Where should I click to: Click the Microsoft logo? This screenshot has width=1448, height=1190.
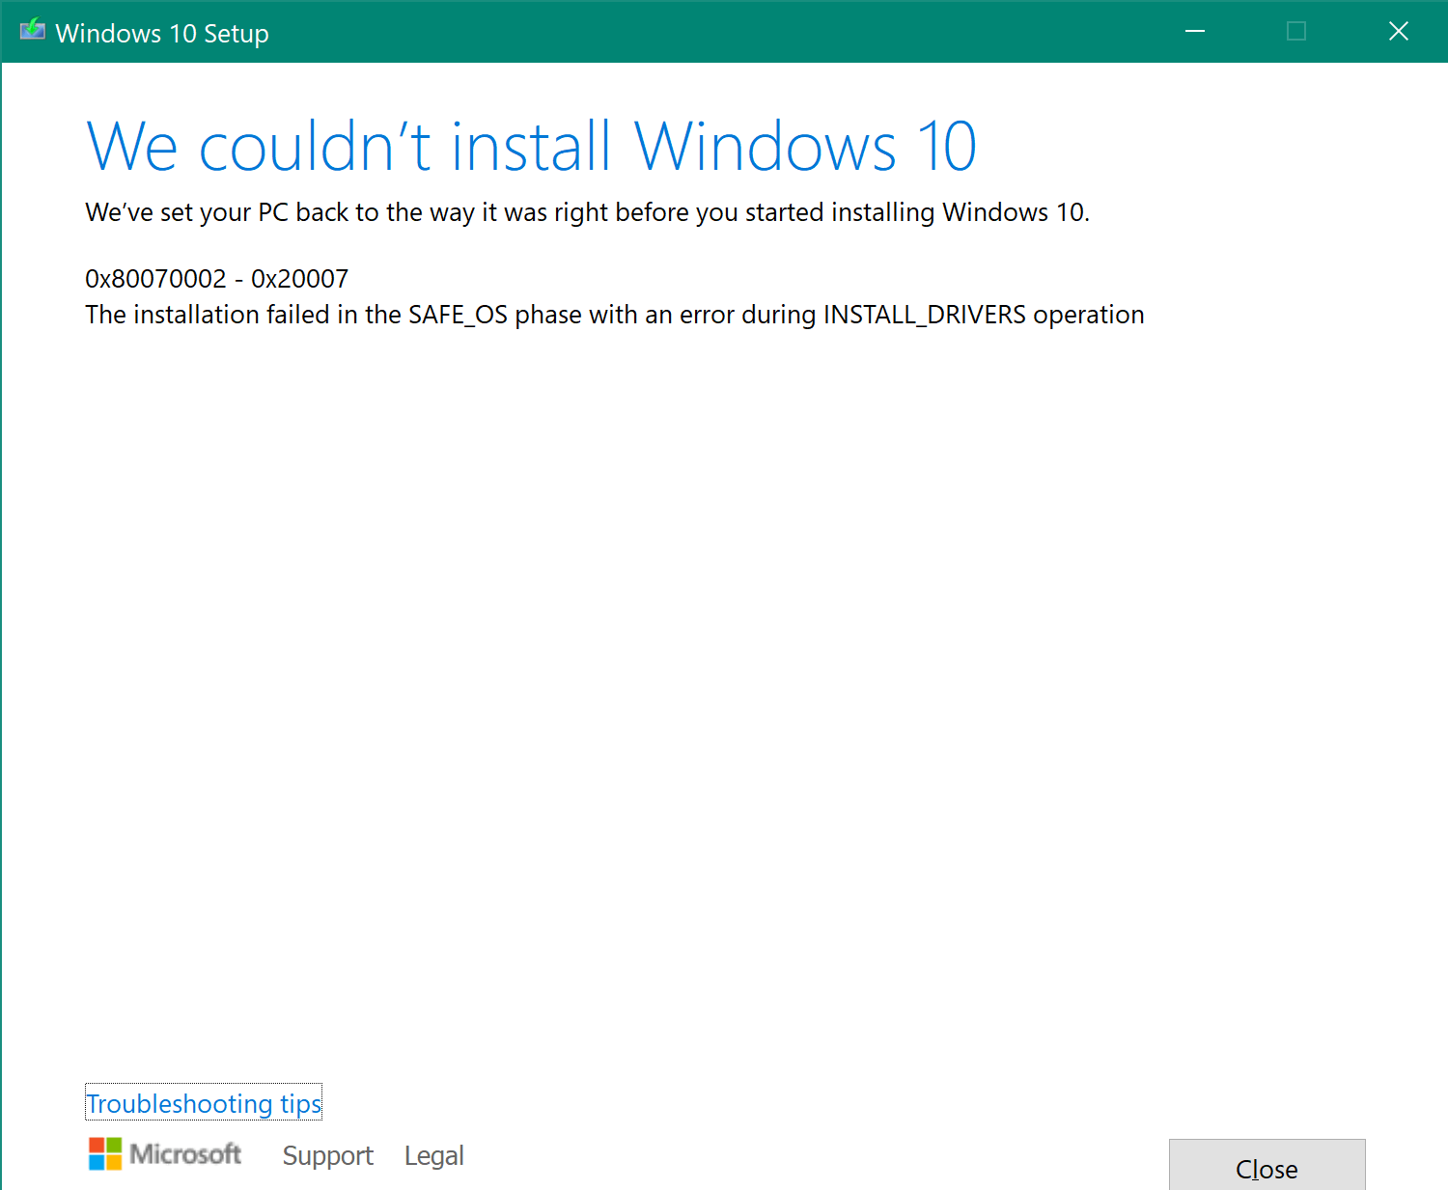tap(165, 1153)
